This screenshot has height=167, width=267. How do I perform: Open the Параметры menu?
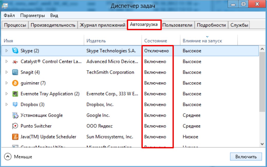point(32,15)
